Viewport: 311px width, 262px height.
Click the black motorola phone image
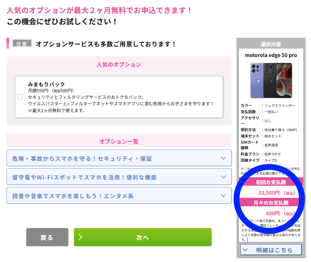coord(269,80)
